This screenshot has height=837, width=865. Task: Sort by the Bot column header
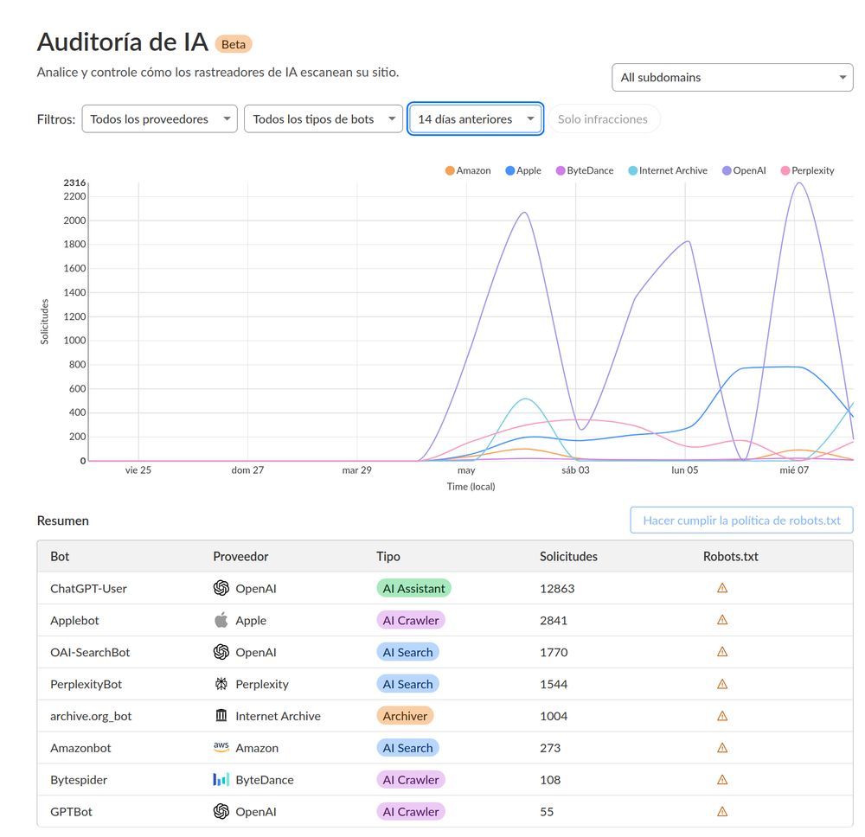tap(60, 556)
